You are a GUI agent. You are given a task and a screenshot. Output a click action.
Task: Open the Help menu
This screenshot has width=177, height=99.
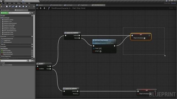click(x=29, y=3)
